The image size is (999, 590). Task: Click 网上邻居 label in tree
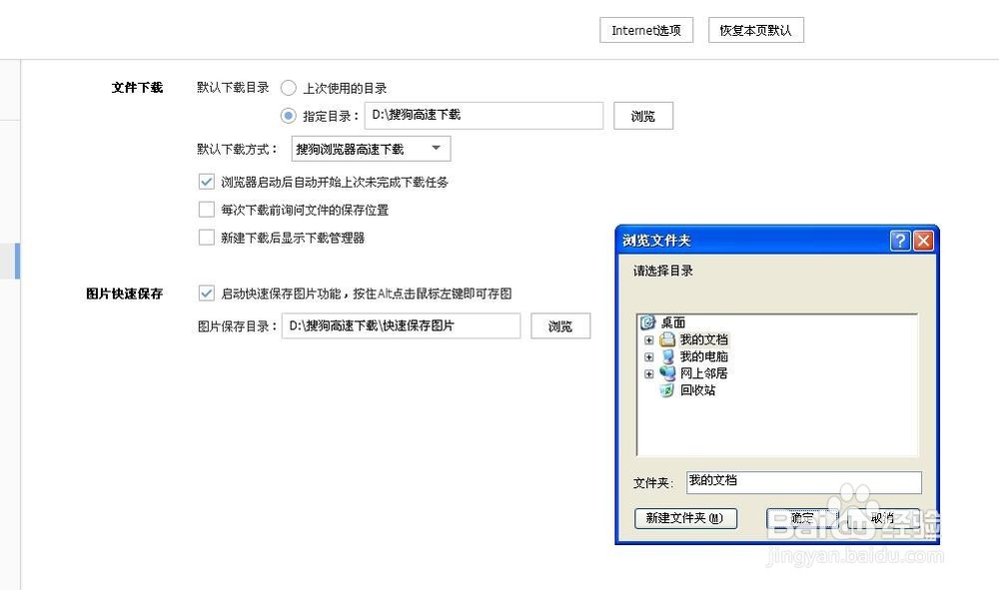click(x=704, y=373)
